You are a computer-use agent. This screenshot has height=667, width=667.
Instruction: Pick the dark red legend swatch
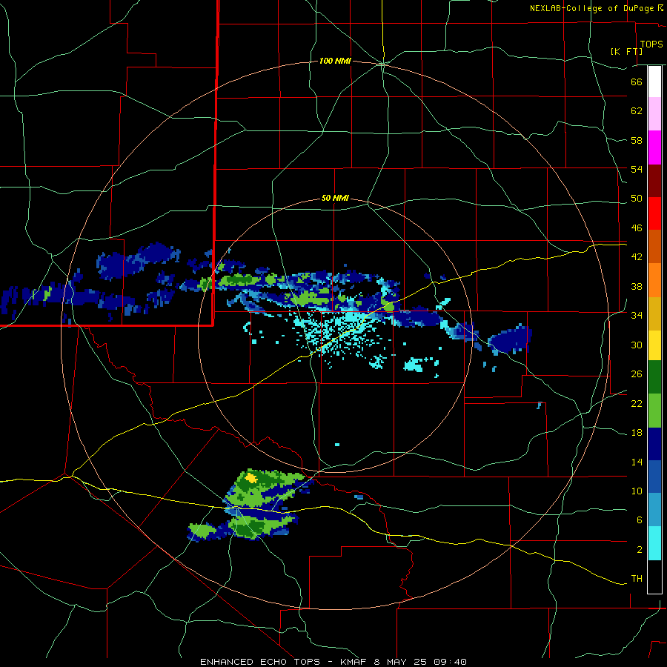tap(654, 180)
